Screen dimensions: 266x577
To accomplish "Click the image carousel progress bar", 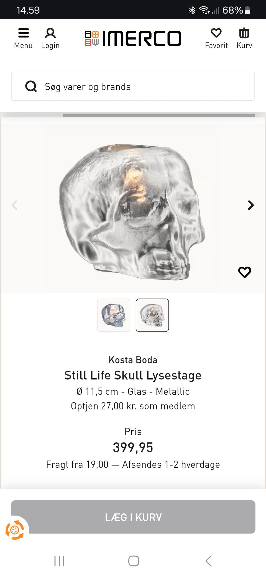I will 159,115.
